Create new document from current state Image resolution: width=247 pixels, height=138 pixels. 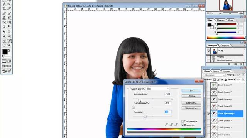coord(229,64)
